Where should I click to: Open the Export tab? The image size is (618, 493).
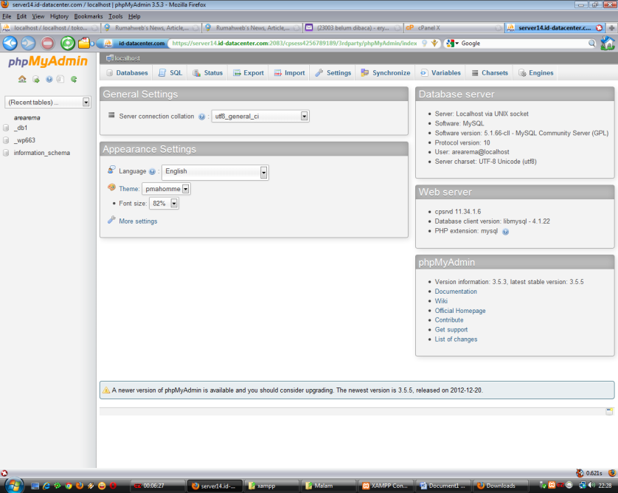[x=249, y=73]
